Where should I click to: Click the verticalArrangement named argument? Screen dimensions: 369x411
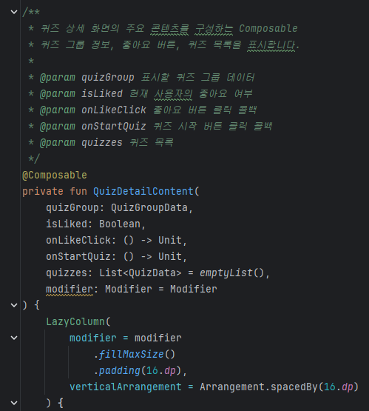coord(126,387)
